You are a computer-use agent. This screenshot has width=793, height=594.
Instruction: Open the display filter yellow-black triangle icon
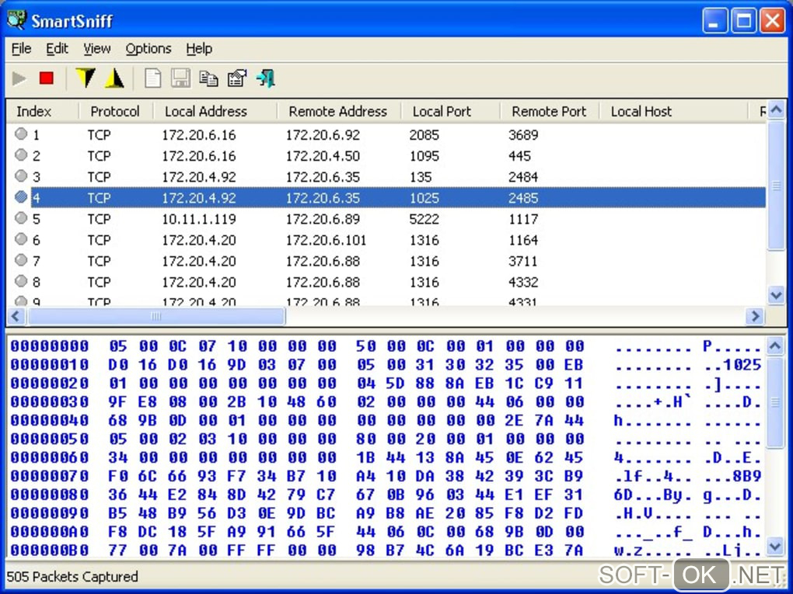click(x=115, y=78)
